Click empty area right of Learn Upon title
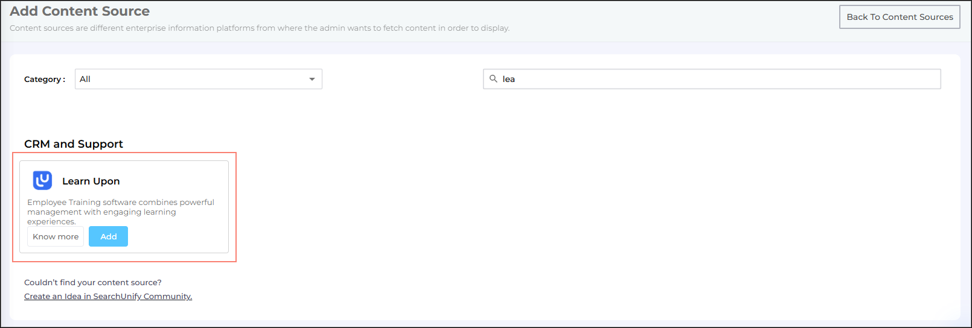 click(175, 181)
